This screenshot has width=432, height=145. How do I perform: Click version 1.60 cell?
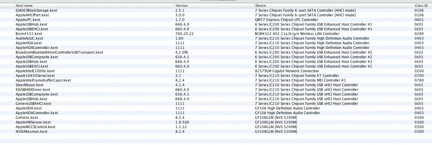[179, 38]
